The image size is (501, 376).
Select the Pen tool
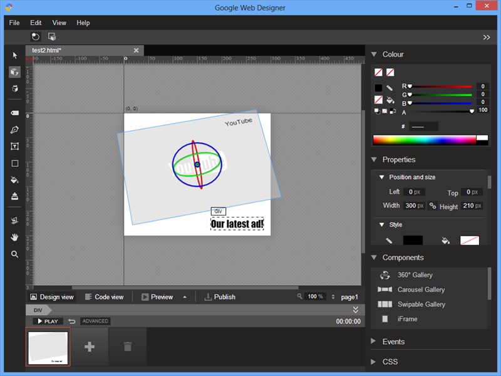tap(14, 130)
